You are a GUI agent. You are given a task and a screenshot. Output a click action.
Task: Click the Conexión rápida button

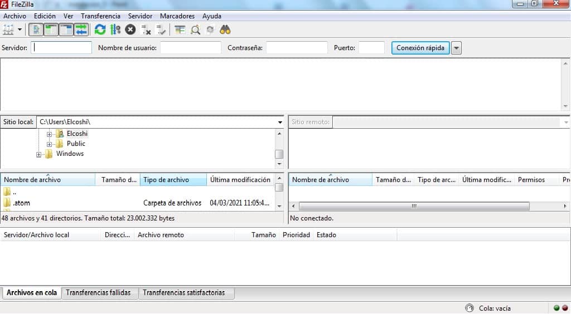(x=420, y=48)
